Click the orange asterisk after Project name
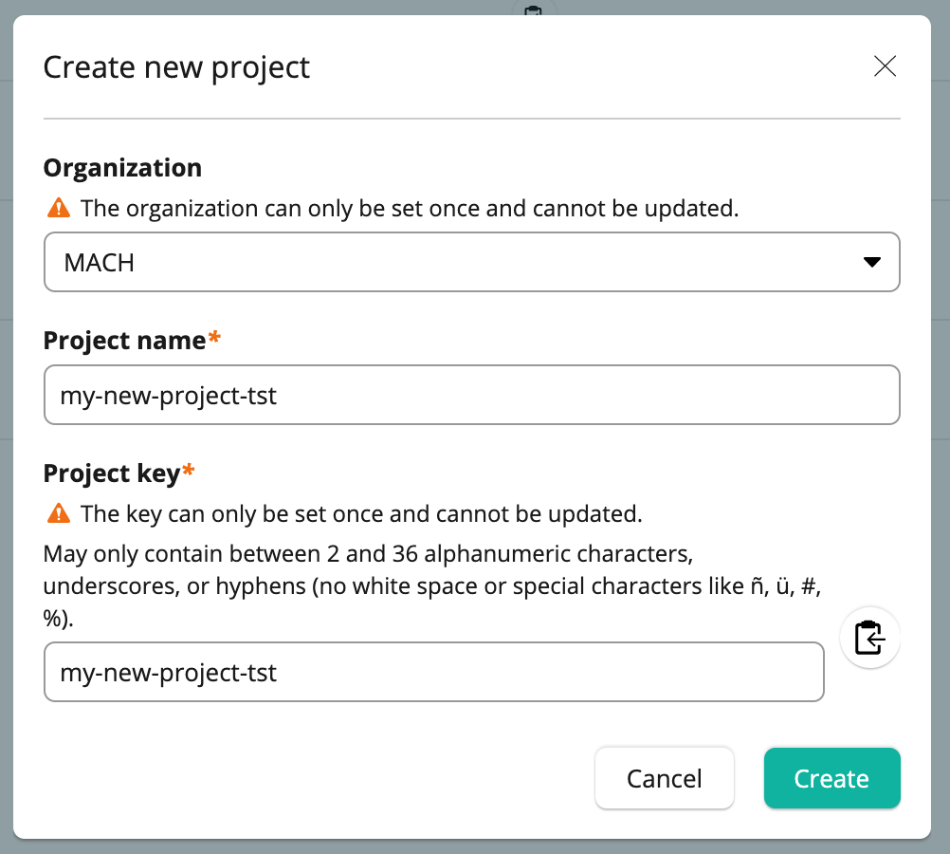 214,337
